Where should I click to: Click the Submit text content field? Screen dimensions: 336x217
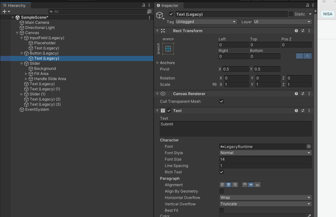pos(236,129)
